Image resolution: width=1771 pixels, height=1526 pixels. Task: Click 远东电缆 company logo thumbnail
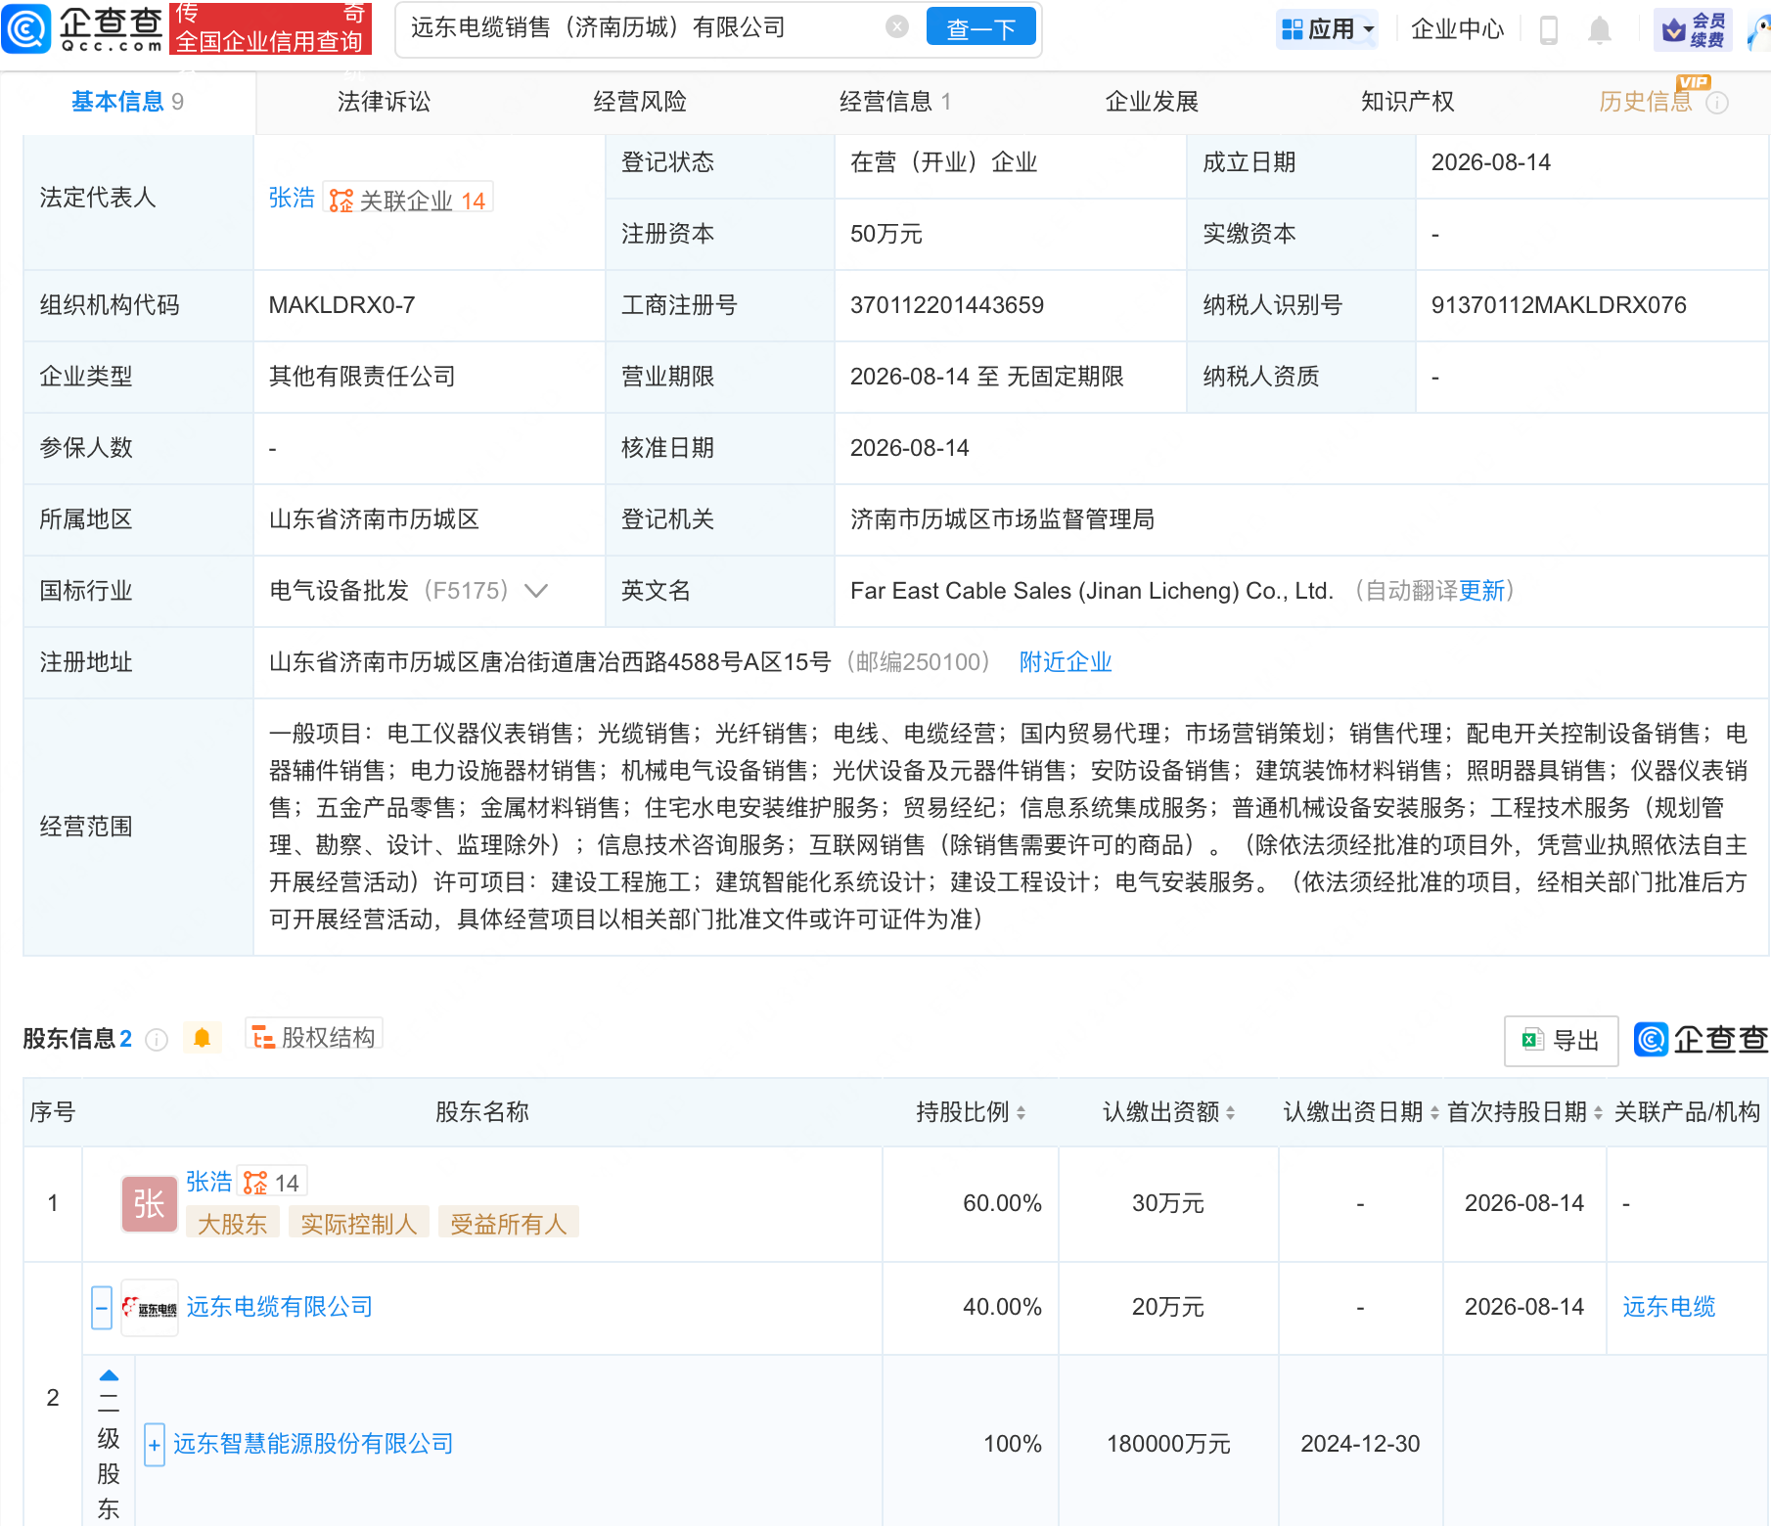point(150,1308)
